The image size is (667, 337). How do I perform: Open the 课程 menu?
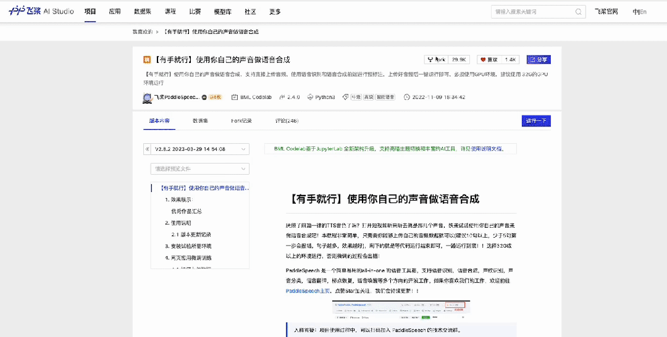click(x=170, y=12)
